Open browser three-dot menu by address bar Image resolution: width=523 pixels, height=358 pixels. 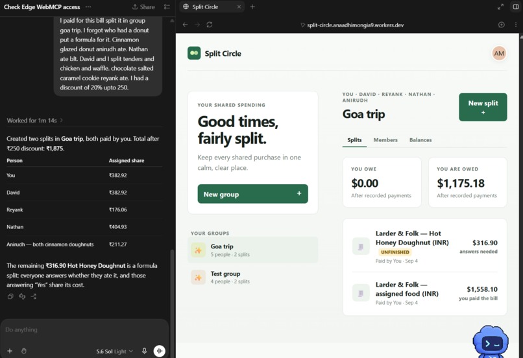[516, 25]
